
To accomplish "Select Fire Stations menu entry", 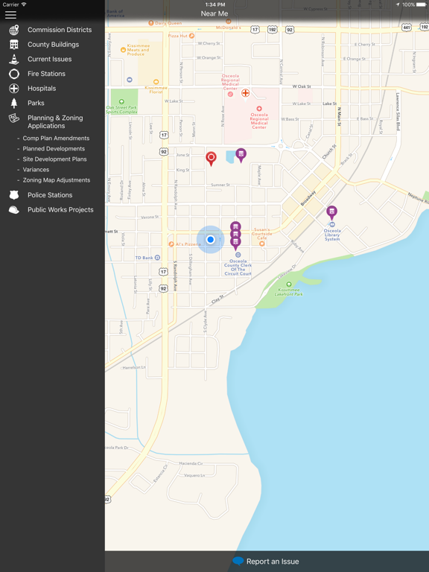I will [x=52, y=74].
